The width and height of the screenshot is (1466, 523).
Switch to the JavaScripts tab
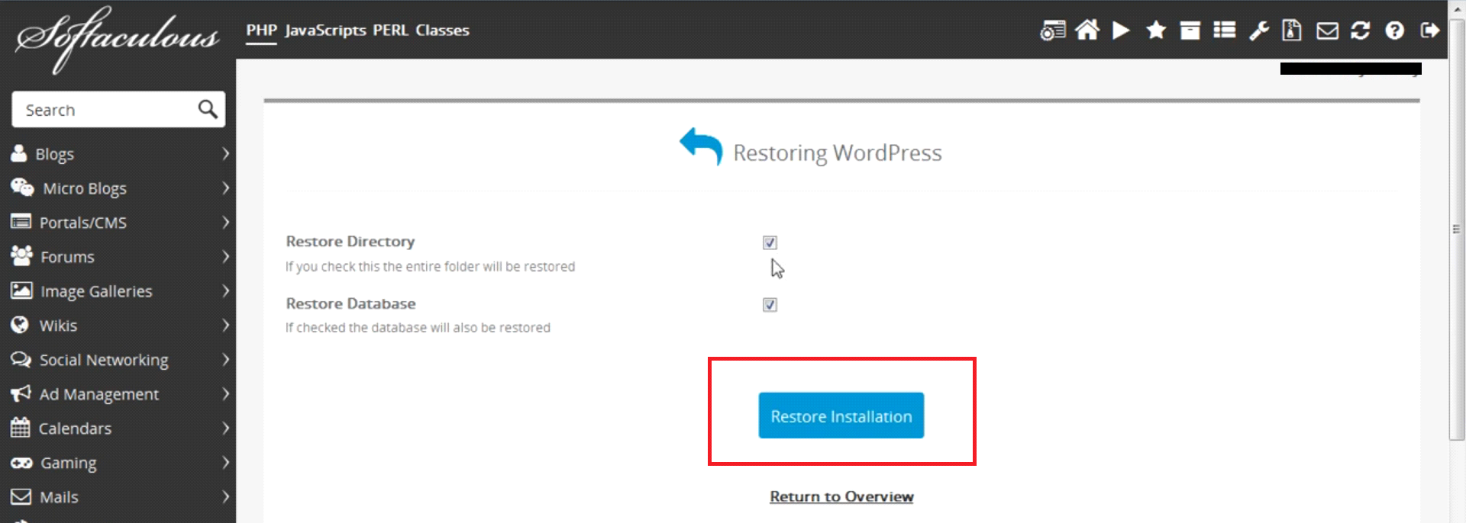[x=325, y=30]
